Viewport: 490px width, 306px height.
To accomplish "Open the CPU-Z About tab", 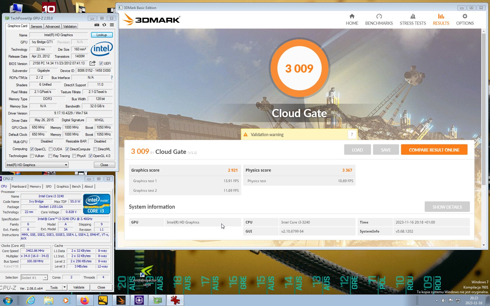I will [x=89, y=187].
